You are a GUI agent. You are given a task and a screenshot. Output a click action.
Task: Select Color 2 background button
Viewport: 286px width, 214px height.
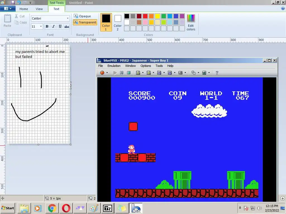pos(118,22)
